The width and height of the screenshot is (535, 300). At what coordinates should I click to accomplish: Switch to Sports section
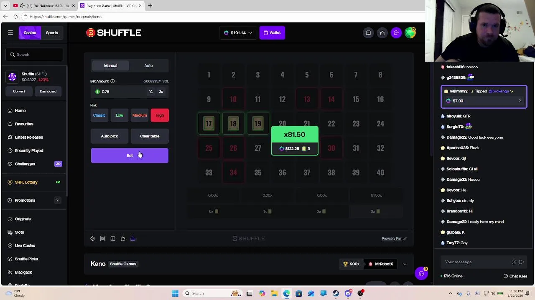tap(52, 32)
